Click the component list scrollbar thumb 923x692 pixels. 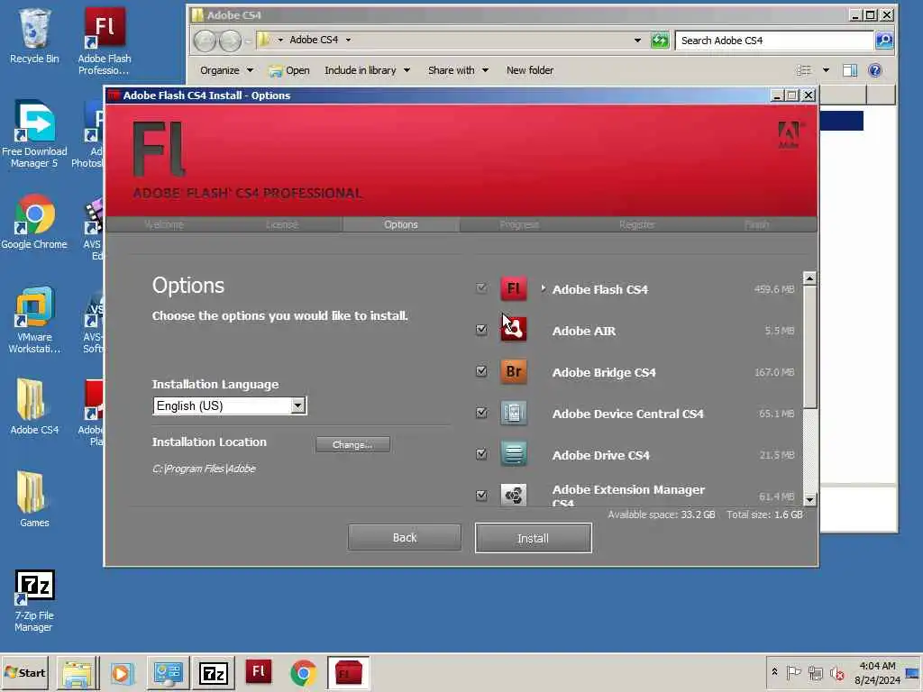tap(809, 347)
